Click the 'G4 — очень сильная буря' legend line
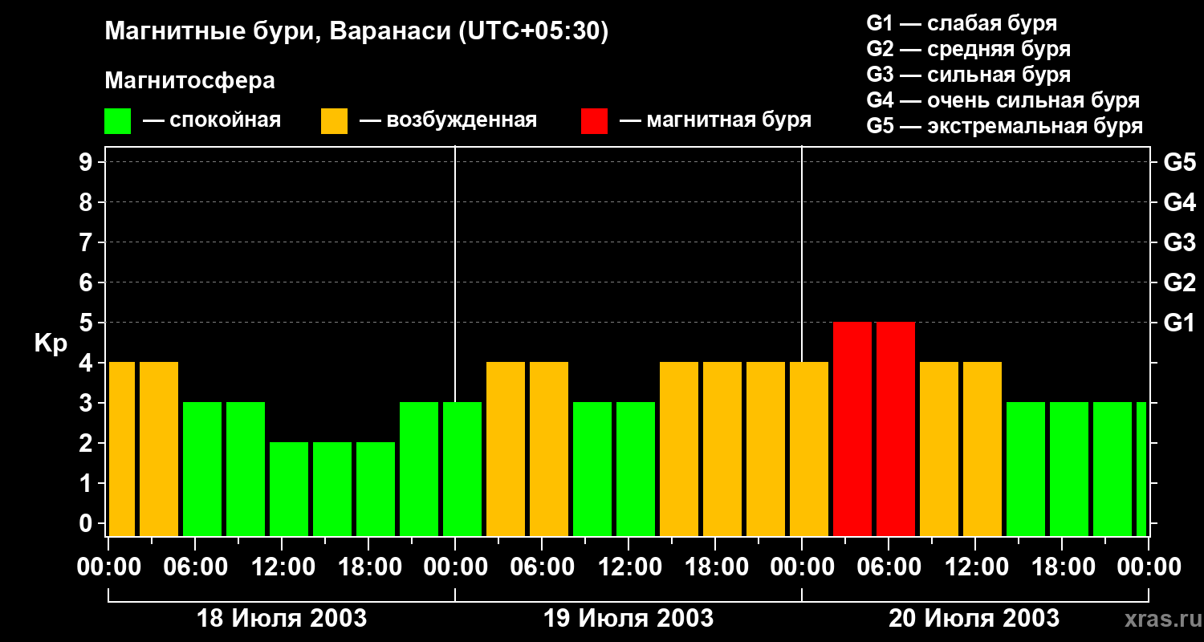This screenshot has width=1204, height=642. [1003, 100]
